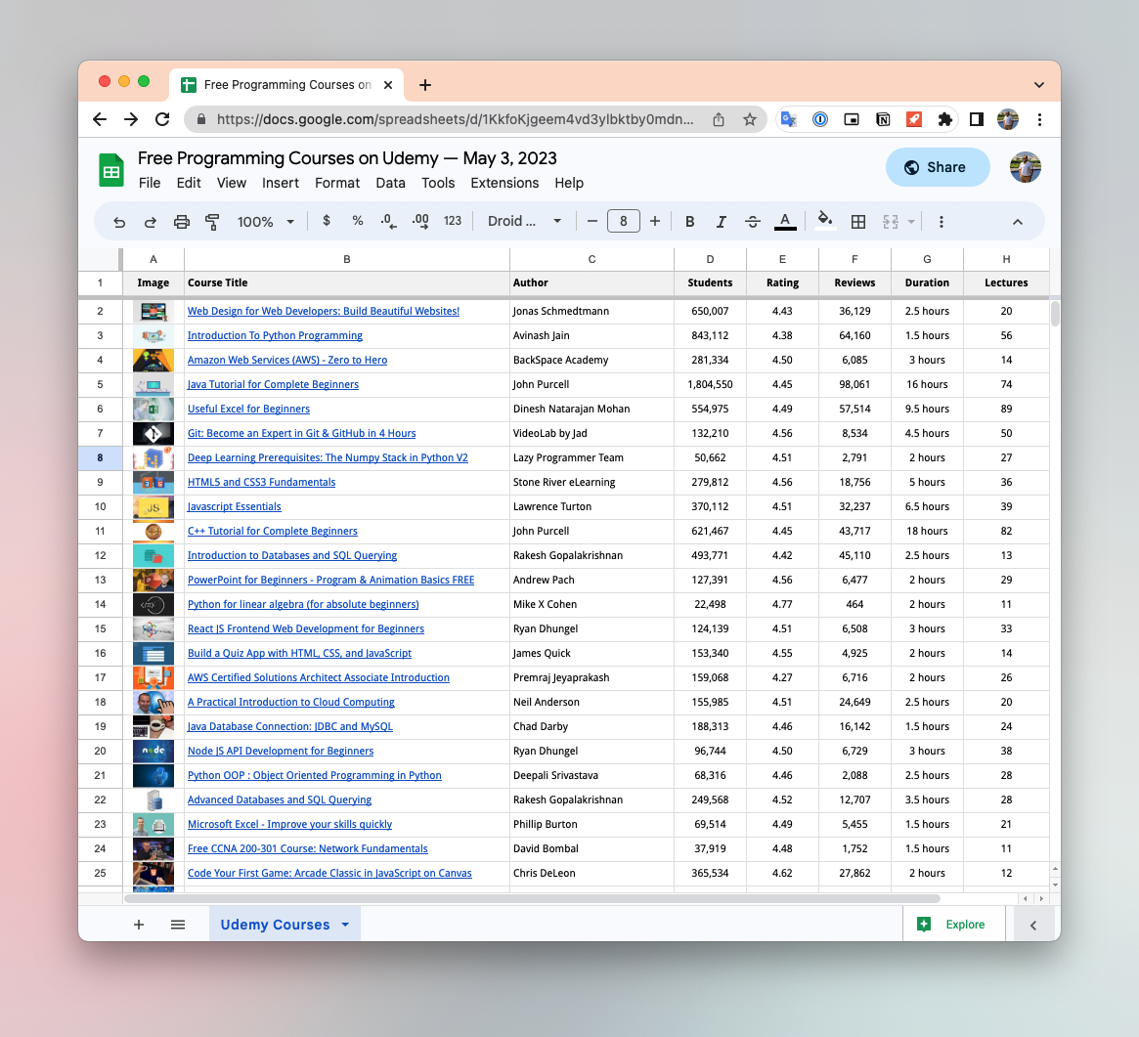The height and width of the screenshot is (1037, 1139).
Task: Decrease font size minus button
Action: [592, 221]
